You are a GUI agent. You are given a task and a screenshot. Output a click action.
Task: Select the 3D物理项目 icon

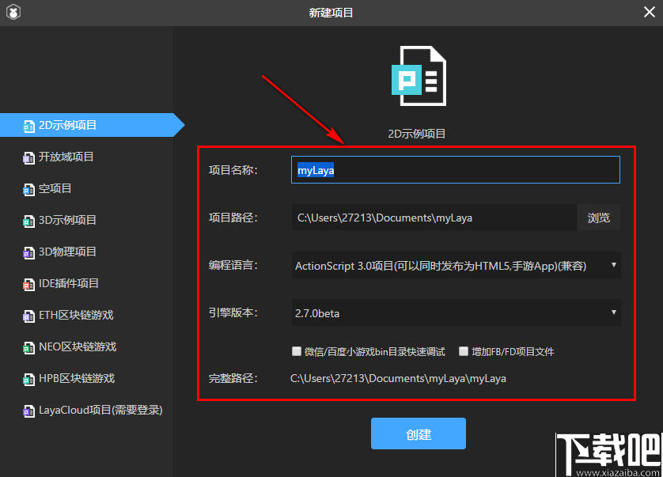[28, 252]
